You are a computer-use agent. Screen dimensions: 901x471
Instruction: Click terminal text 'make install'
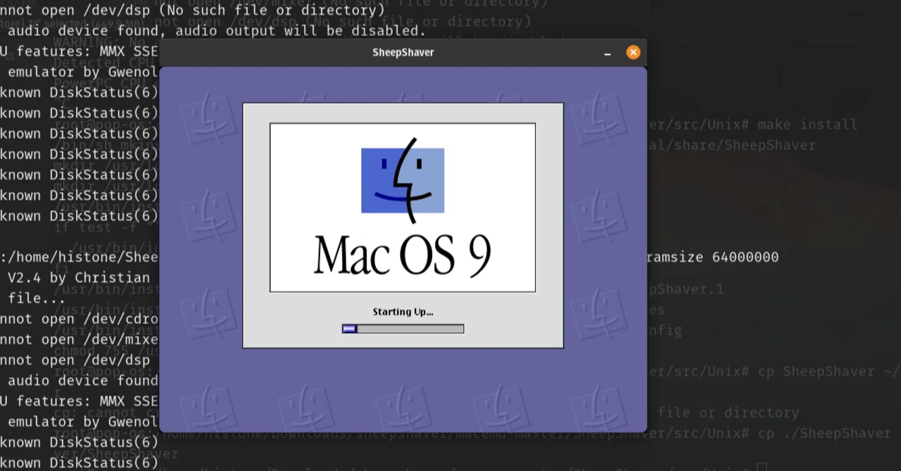807,125
